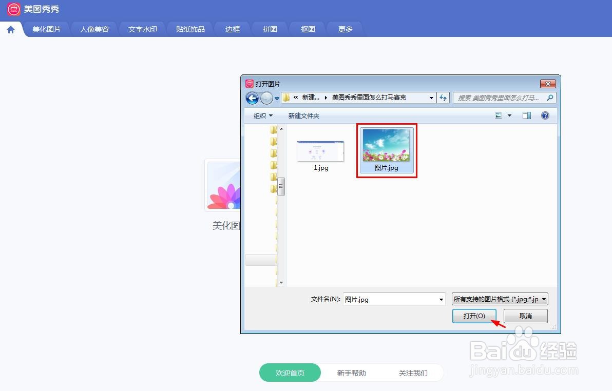Image resolution: width=612 pixels, height=391 pixels.
Task: Open Help via the question mark icon
Action: 545,115
